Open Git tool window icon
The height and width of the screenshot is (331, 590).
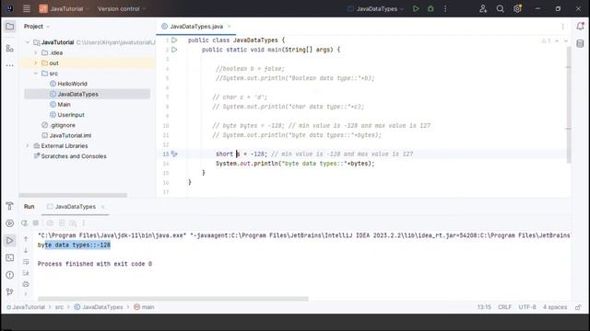pyautogui.click(x=10, y=291)
